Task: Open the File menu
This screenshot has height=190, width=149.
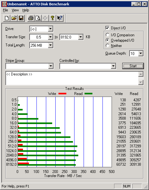Action: pos(5,10)
